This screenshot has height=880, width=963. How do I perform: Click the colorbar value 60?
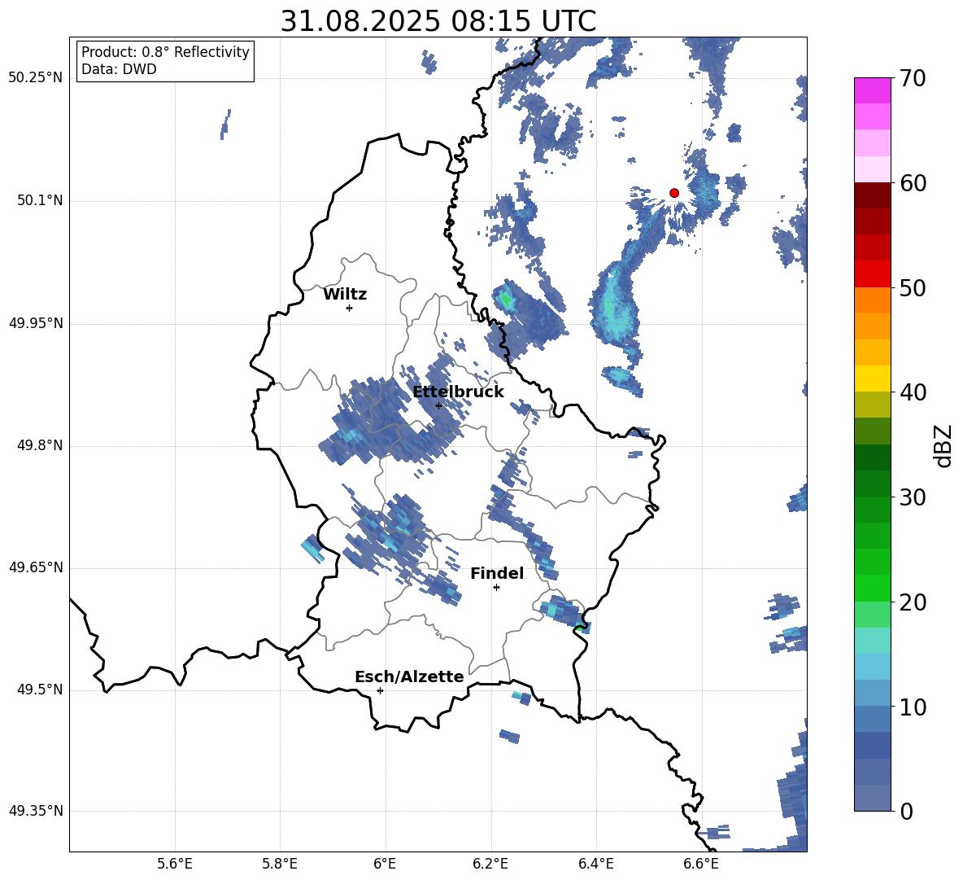(x=913, y=183)
